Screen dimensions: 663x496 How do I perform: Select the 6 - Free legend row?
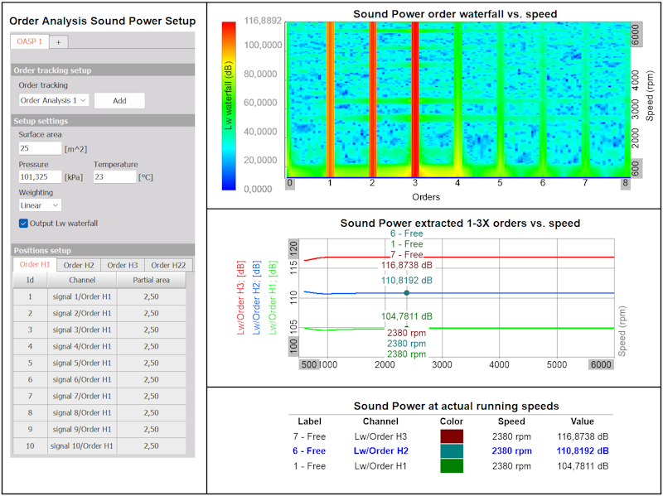451,451
